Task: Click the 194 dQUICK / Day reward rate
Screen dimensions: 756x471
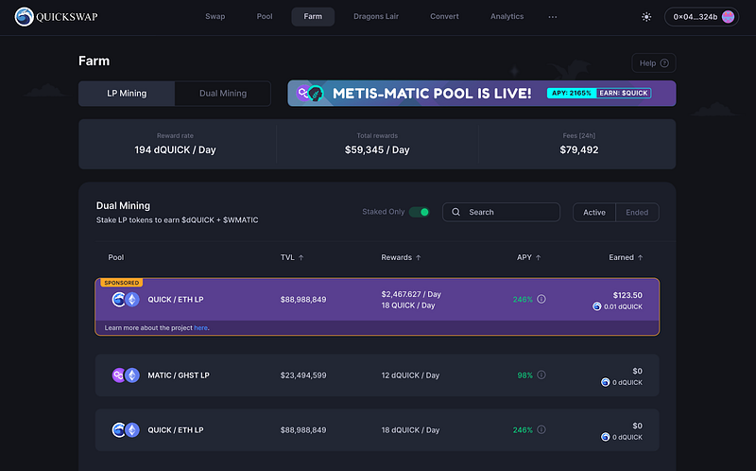Action: point(175,150)
